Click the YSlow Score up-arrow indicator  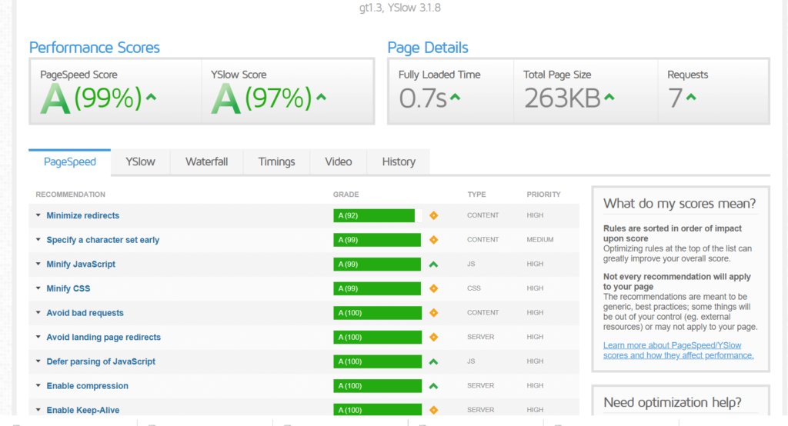(x=321, y=98)
